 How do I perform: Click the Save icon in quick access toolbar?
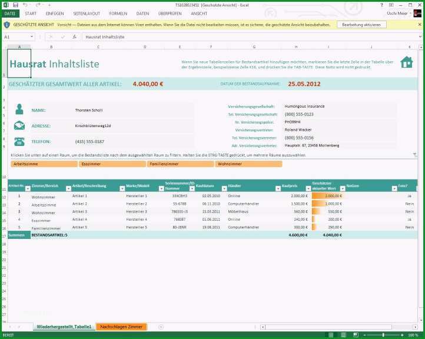pos(15,5)
